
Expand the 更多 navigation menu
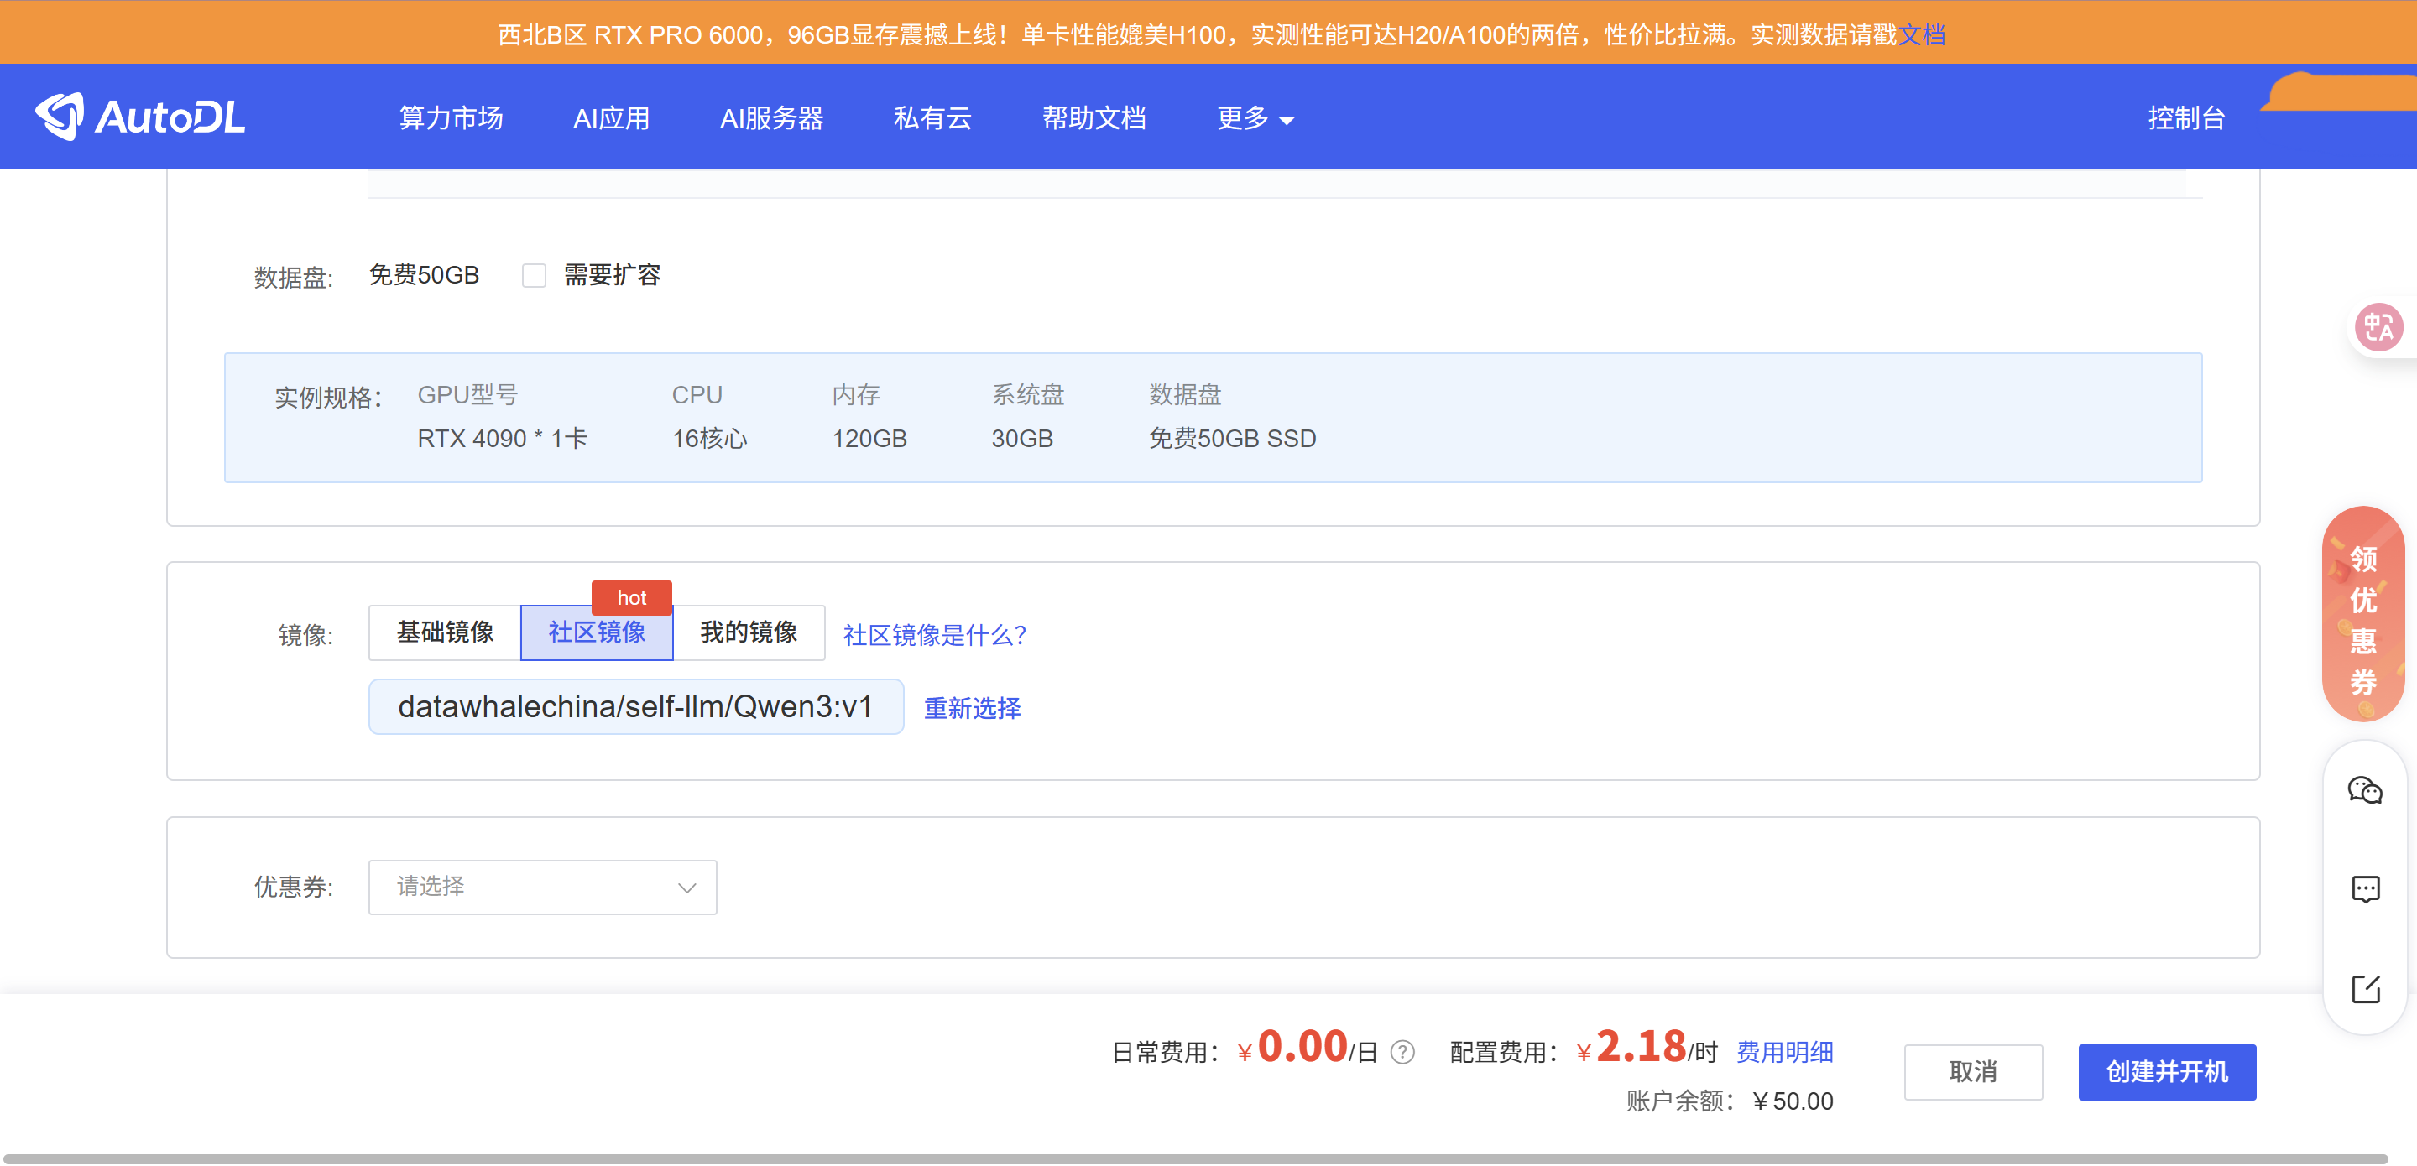1255,118
